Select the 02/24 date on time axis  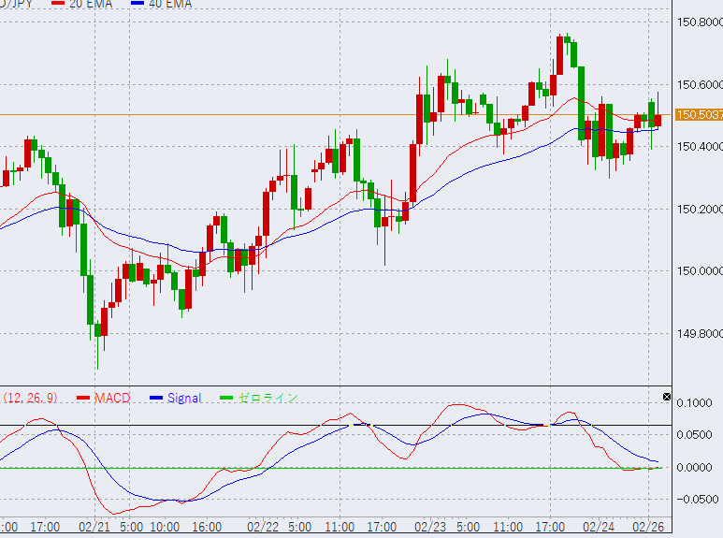[599, 527]
